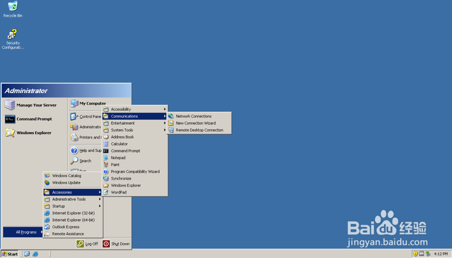The height and width of the screenshot is (258, 452).
Task: Click the show desktop quick launch icon
Action: click(27, 254)
